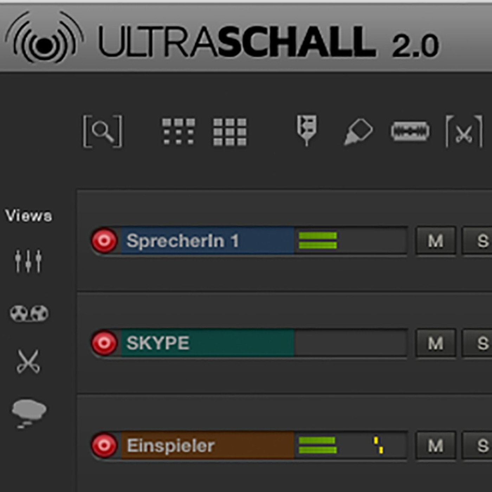Mute the SKYPE track
Screen dimensions: 492x492
(x=436, y=343)
